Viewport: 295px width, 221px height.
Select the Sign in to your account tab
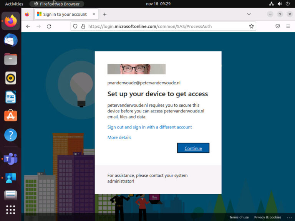tap(64, 14)
